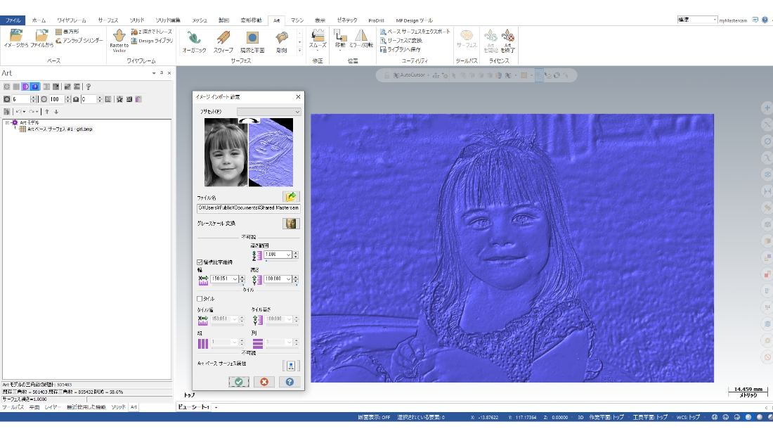Toggle the highlighted sphere display icon in Art toolbar
773x436 pixels.
tap(35, 86)
